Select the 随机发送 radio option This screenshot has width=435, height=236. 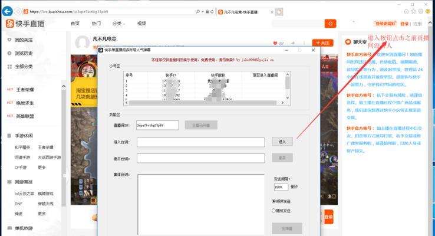(x=274, y=211)
